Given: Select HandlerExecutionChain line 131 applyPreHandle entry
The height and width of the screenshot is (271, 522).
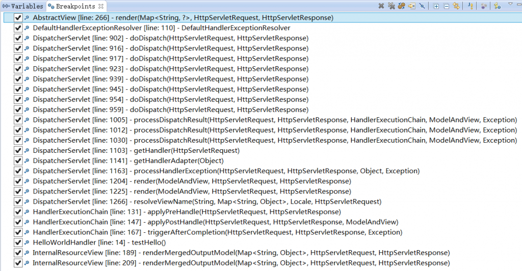Looking at the screenshot, I should pyautogui.click(x=187, y=212).
